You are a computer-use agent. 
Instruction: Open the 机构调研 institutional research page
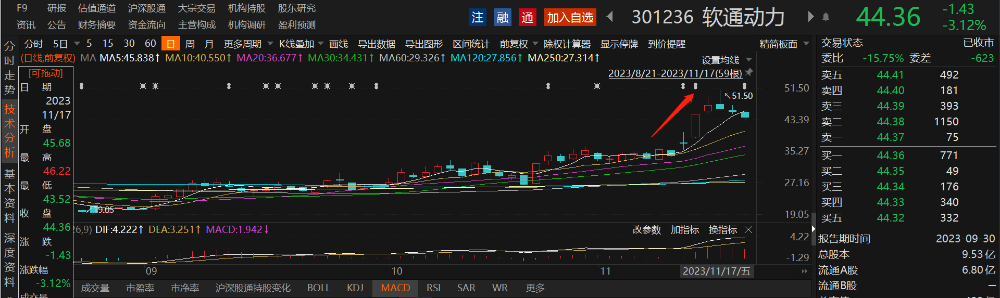click(x=247, y=25)
